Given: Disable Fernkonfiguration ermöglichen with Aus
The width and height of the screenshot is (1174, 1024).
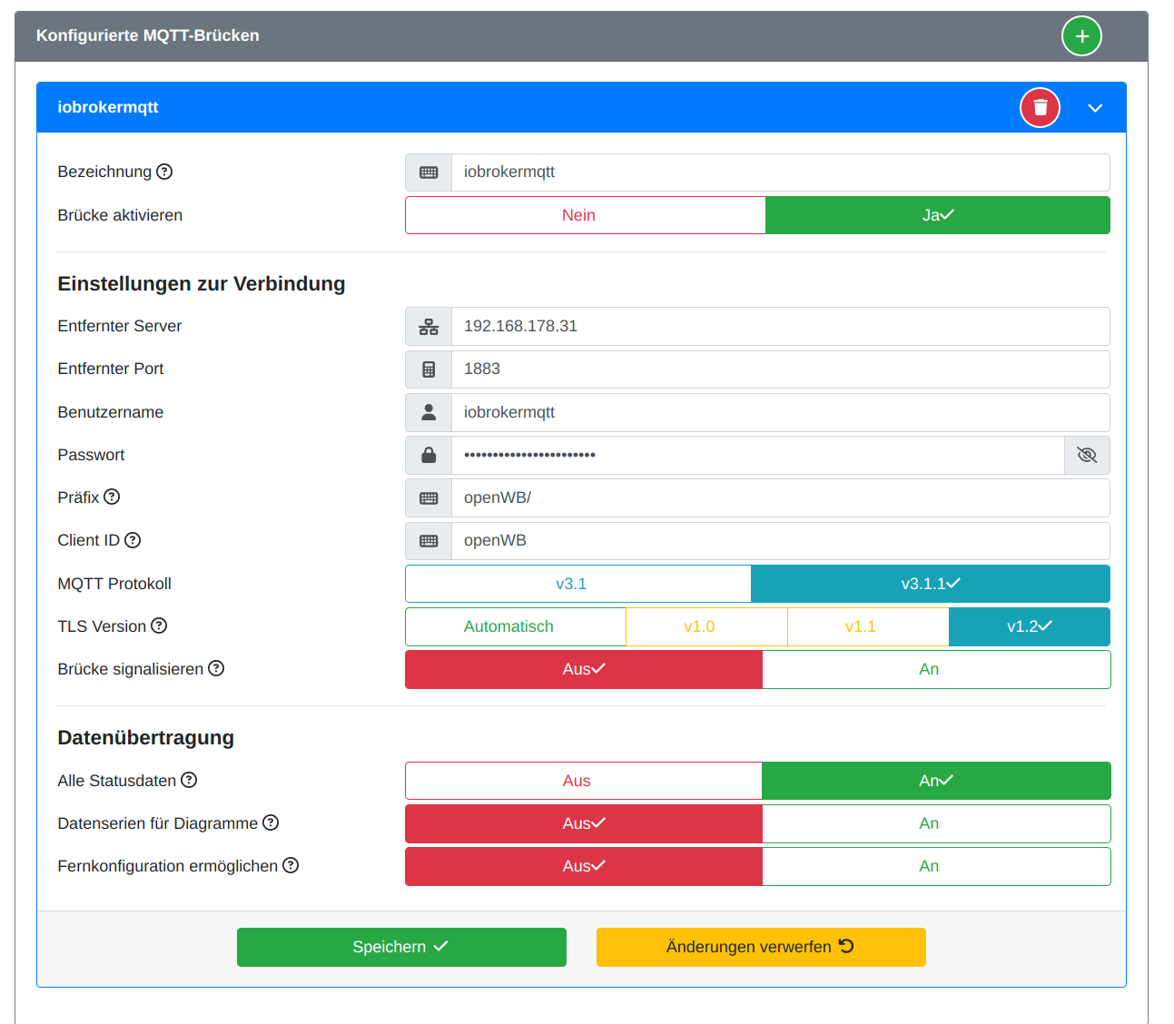Looking at the screenshot, I should coord(584,866).
